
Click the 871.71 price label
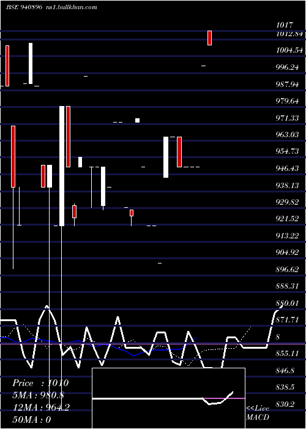tap(287, 320)
